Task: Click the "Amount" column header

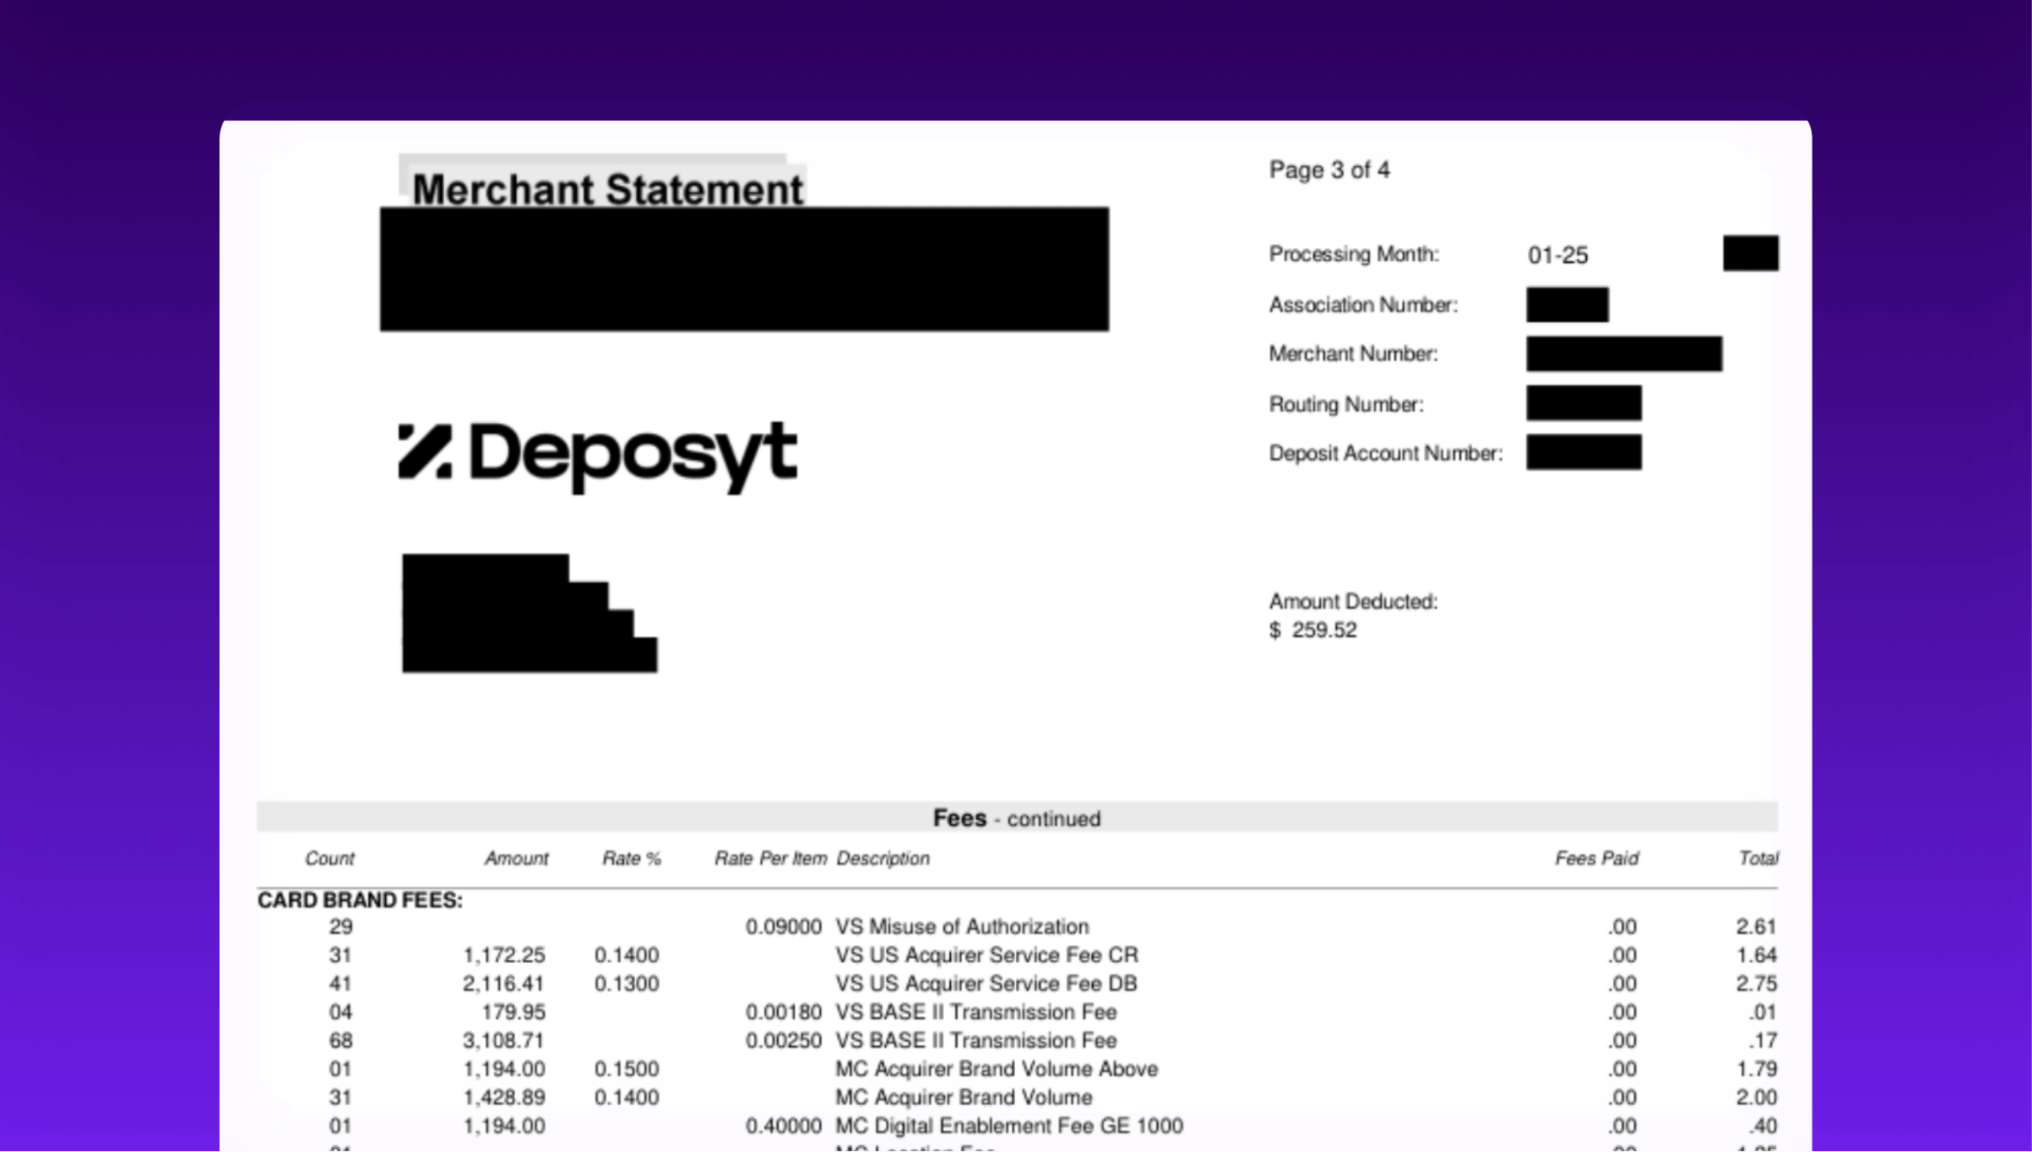Action: pos(516,858)
